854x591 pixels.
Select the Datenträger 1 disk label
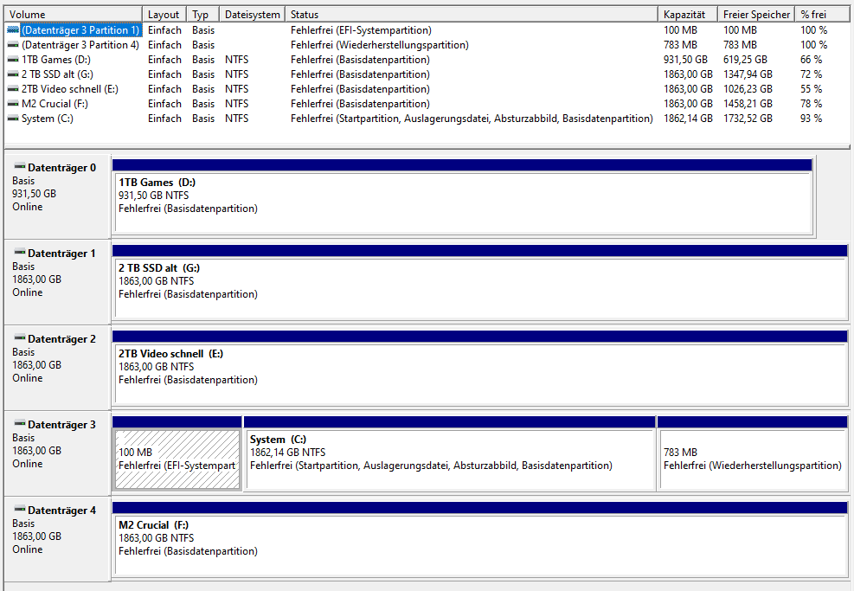pos(61,254)
